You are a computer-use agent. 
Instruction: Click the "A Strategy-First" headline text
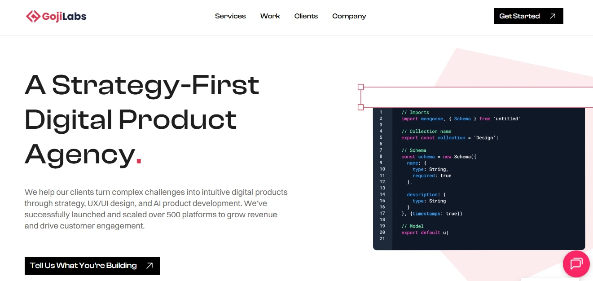click(142, 85)
